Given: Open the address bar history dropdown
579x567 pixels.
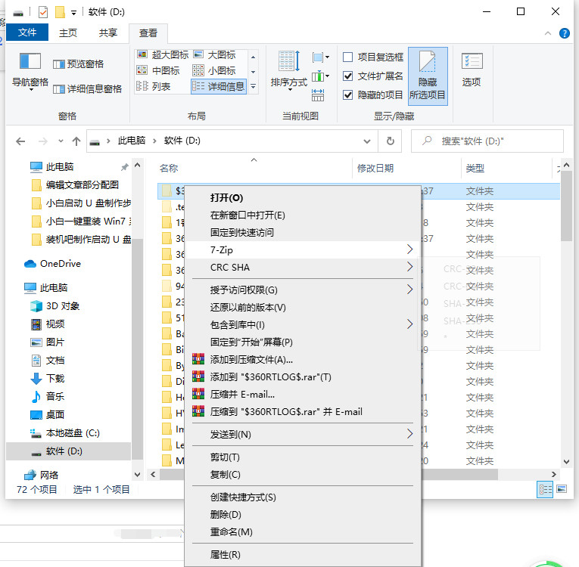Looking at the screenshot, I should [367, 141].
